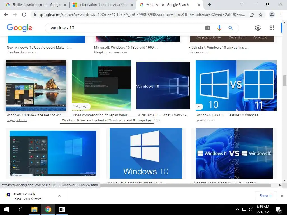The image size is (287, 215).
Task: Click the forward navigation arrow
Action: (15, 15)
